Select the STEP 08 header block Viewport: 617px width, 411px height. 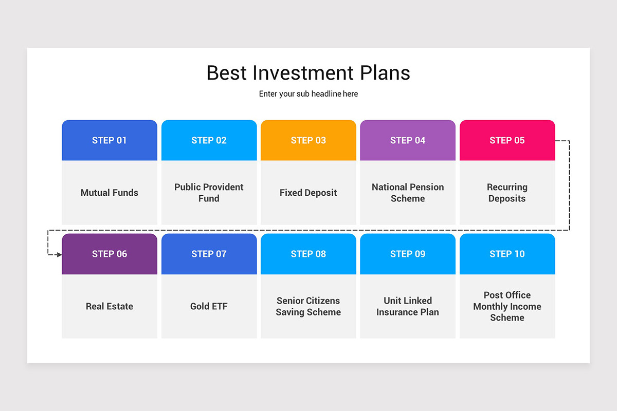[308, 254]
